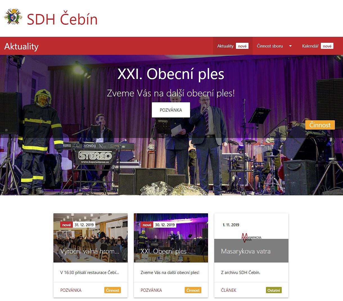Open the Činnost sboru menu item

tap(270, 46)
